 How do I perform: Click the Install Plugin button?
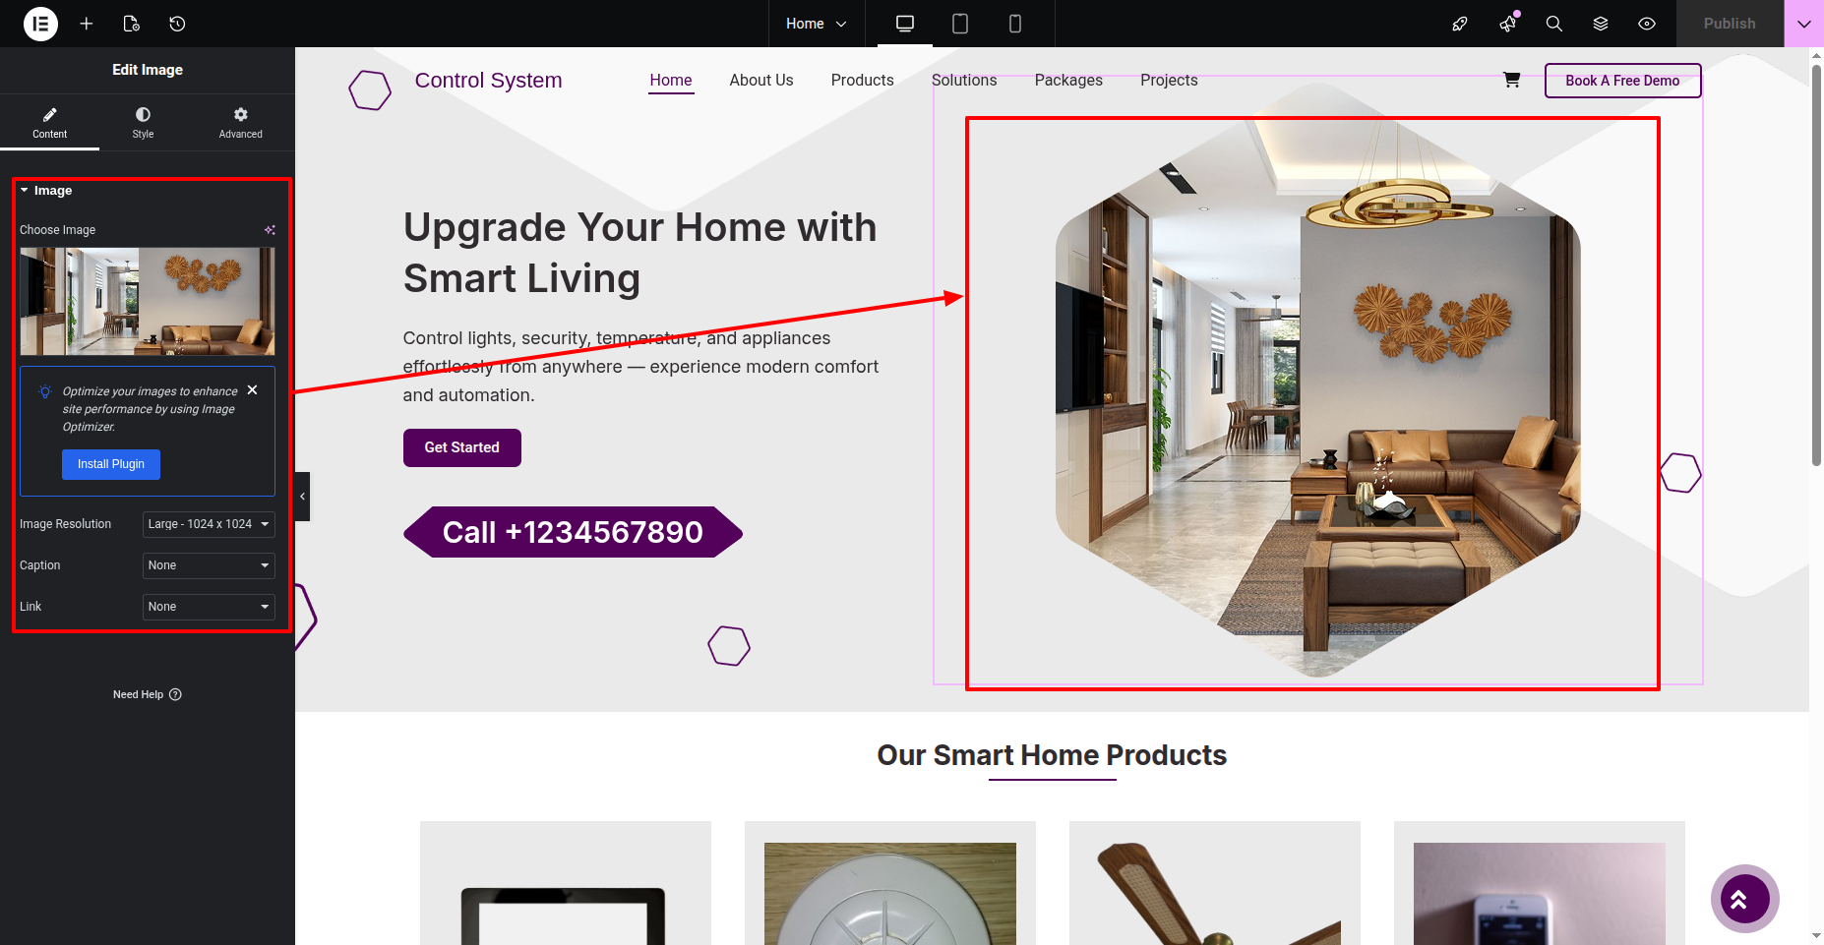coord(111,464)
